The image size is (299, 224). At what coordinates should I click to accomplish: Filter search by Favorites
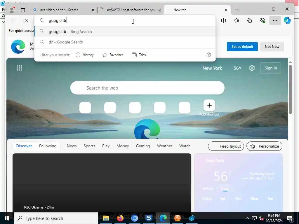[x=113, y=55]
